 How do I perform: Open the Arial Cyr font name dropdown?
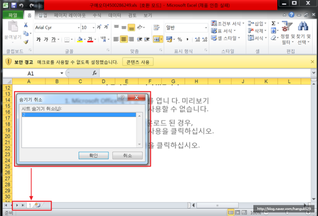click(x=79, y=27)
